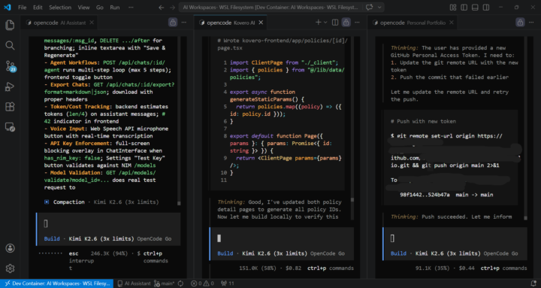Open the View menu

pyautogui.click(x=83, y=8)
